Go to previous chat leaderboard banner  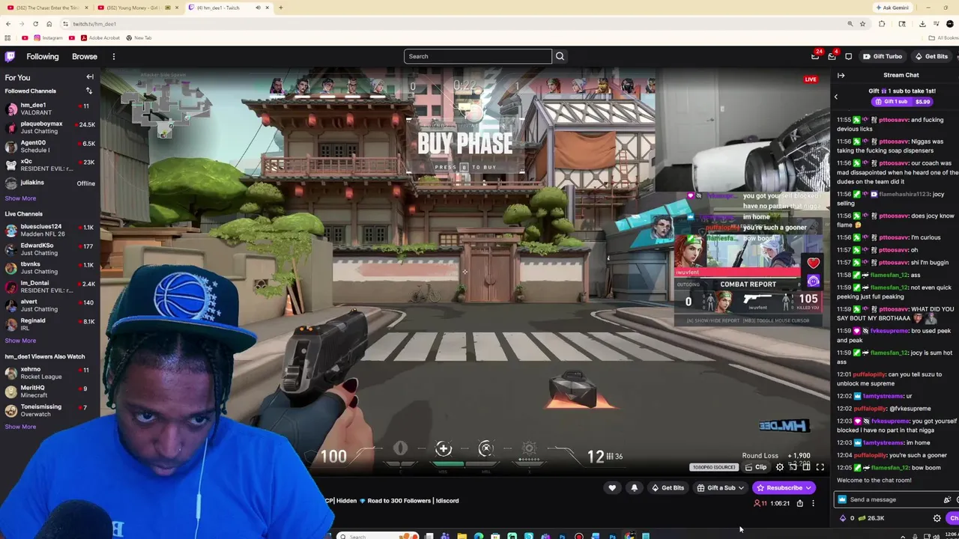tap(836, 97)
